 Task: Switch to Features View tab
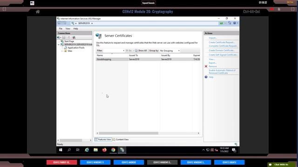pos(103,139)
